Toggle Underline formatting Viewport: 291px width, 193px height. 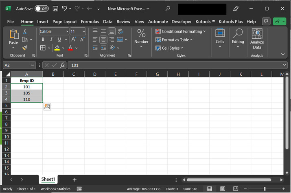pyautogui.click(x=59, y=39)
